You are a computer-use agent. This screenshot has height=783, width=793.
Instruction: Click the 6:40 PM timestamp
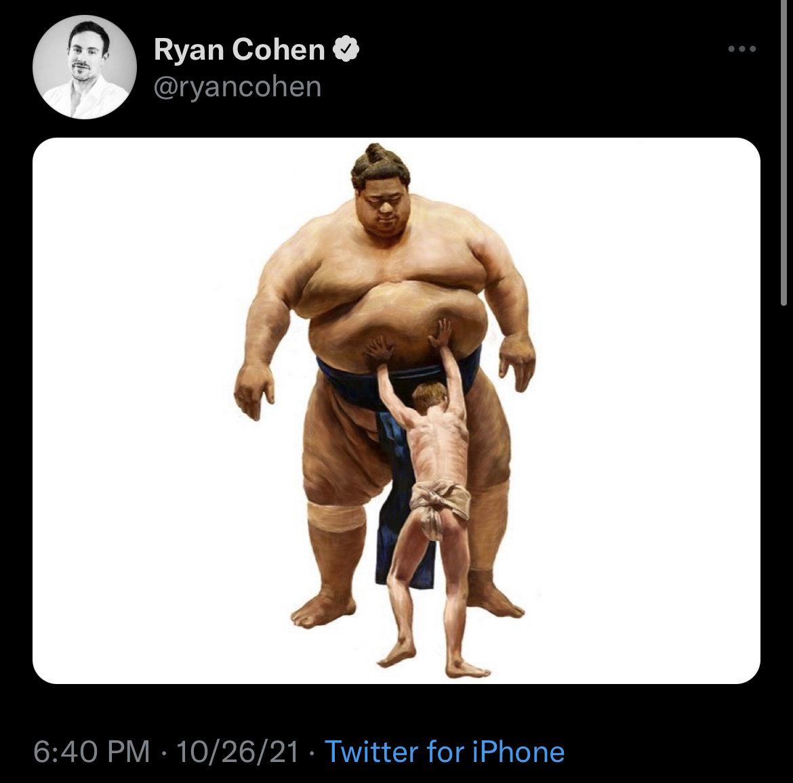tap(91, 752)
